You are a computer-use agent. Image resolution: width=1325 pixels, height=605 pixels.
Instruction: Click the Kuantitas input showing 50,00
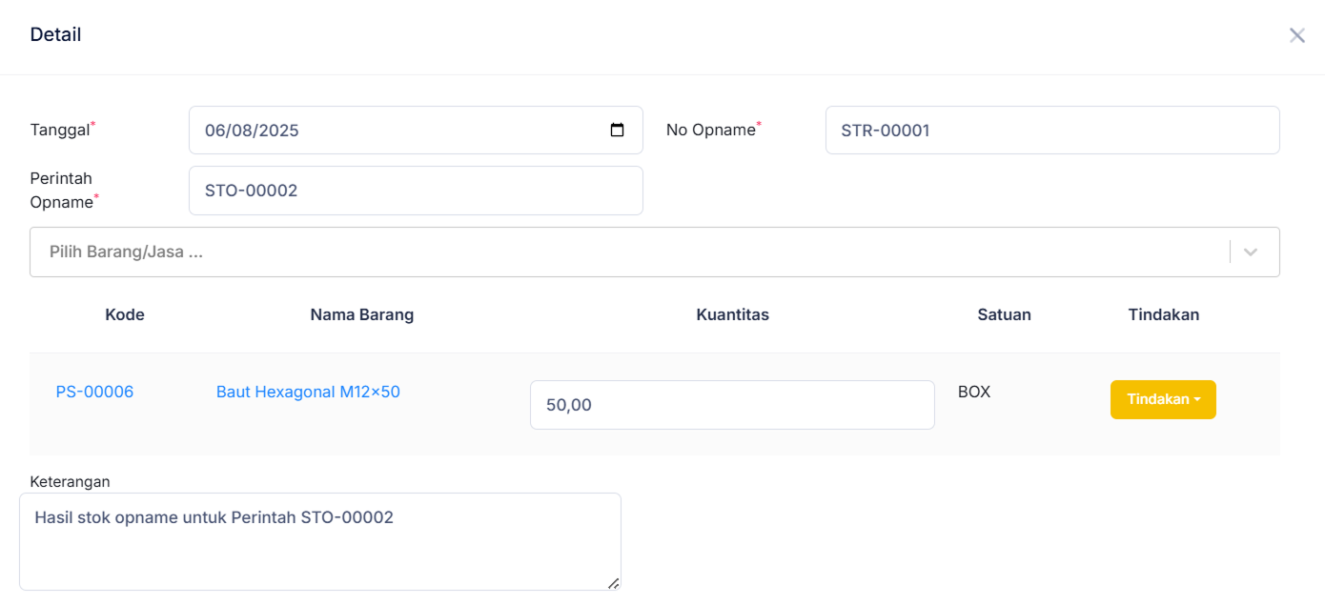pos(731,405)
